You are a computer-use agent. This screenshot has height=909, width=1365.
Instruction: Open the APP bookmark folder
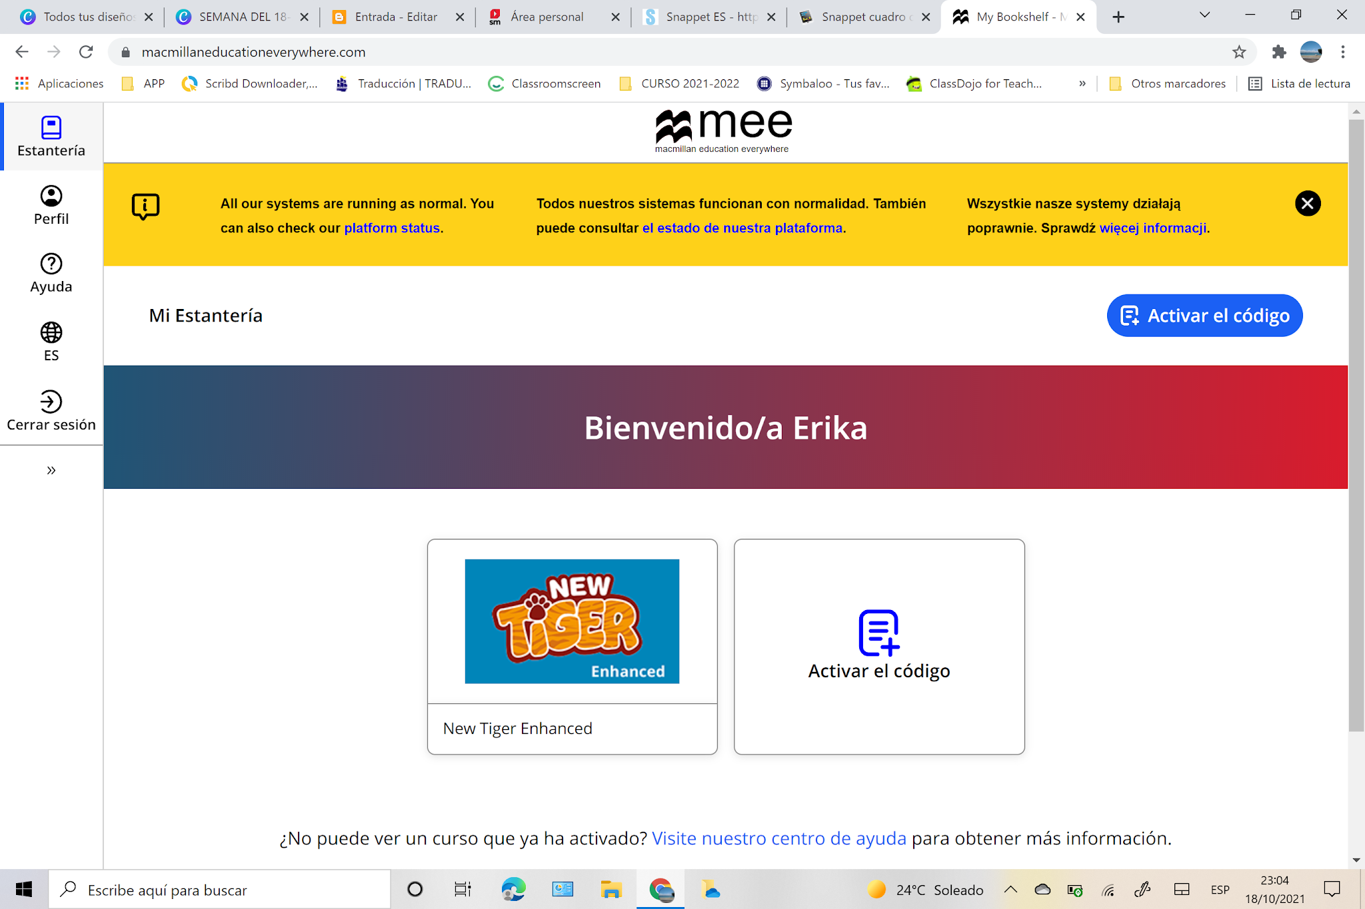143,83
